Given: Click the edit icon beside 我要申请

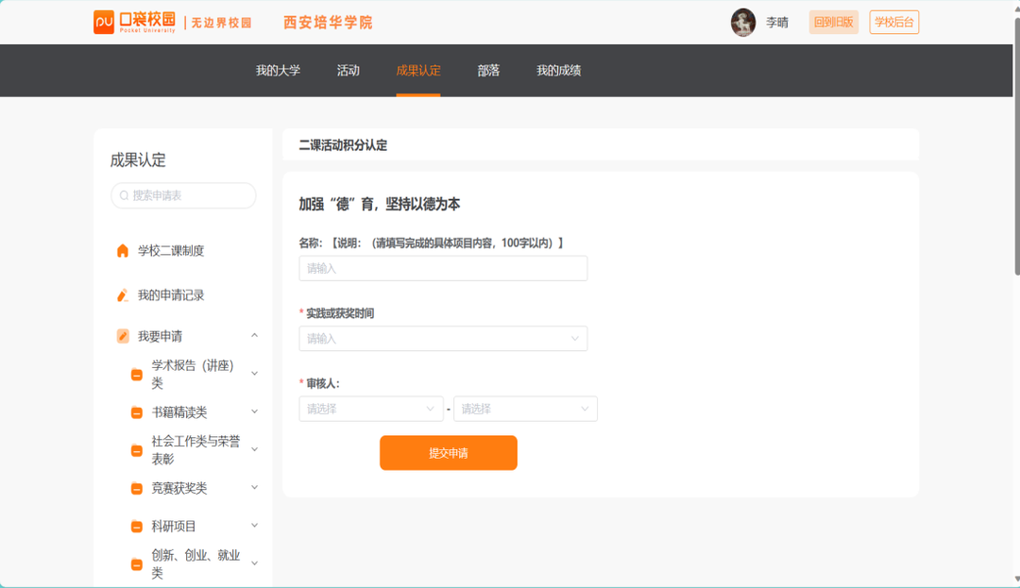Looking at the screenshot, I should (123, 336).
